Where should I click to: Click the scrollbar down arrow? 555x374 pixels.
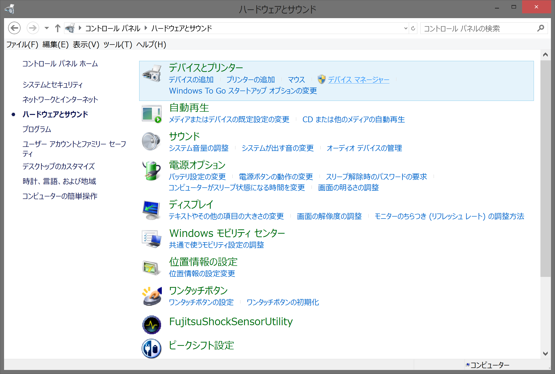(545, 353)
